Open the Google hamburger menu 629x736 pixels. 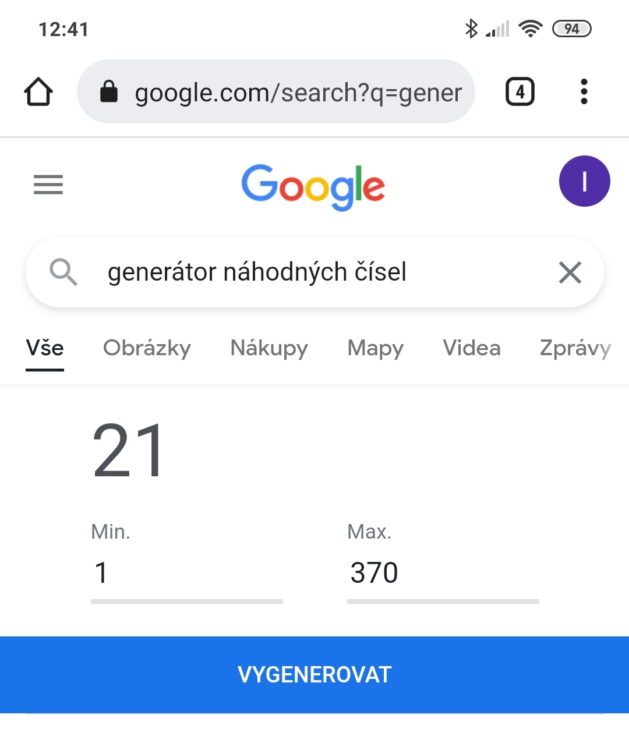(48, 185)
